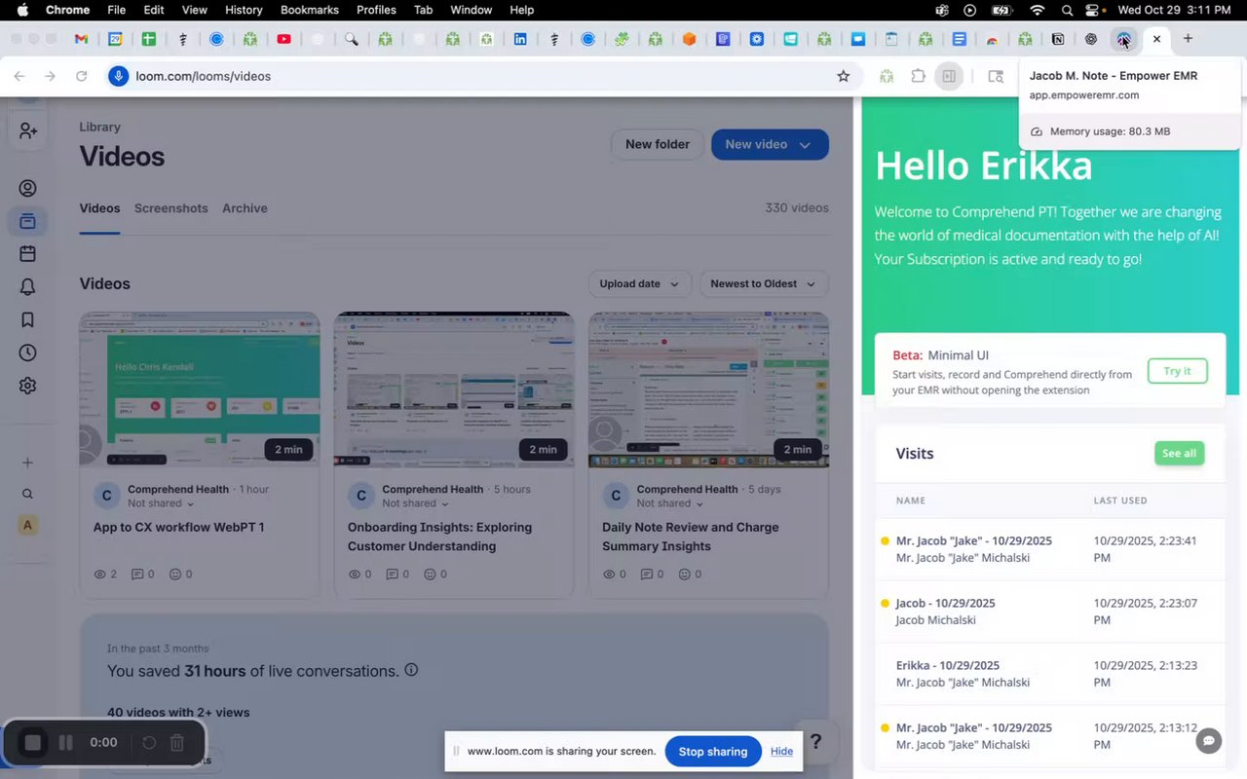
Task: Open the Chrome extensions puzzle icon
Action: coord(918,76)
